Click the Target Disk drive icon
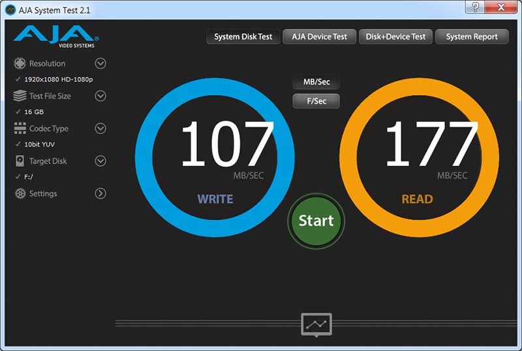The height and width of the screenshot is (351, 522). [x=20, y=161]
